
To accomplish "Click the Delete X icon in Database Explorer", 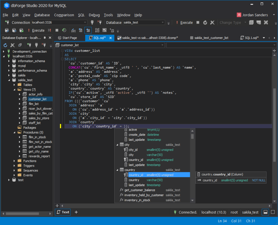I will click(x=12, y=45).
